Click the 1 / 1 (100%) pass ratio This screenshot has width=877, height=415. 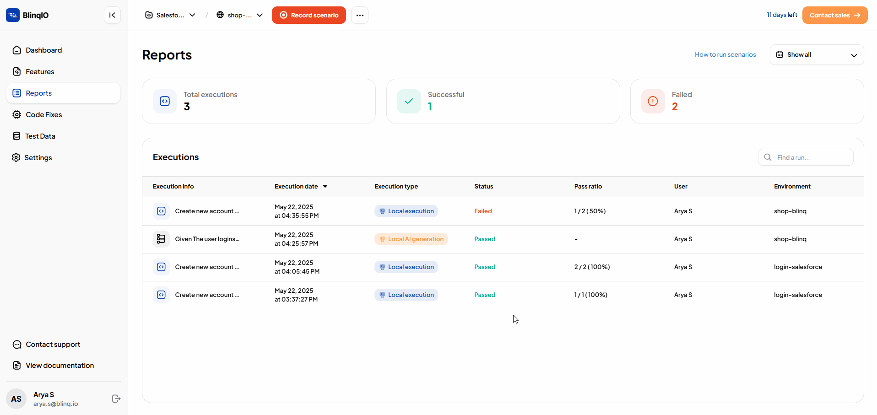(591, 295)
